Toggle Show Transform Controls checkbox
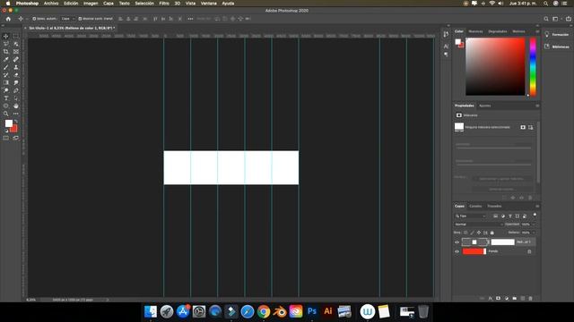The height and width of the screenshot is (322, 574). (x=80, y=19)
